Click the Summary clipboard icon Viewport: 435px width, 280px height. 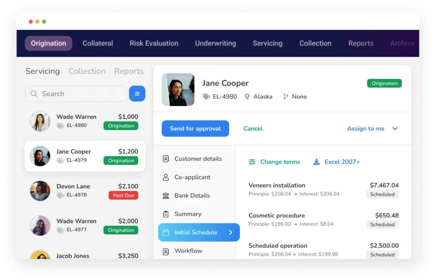coord(166,214)
